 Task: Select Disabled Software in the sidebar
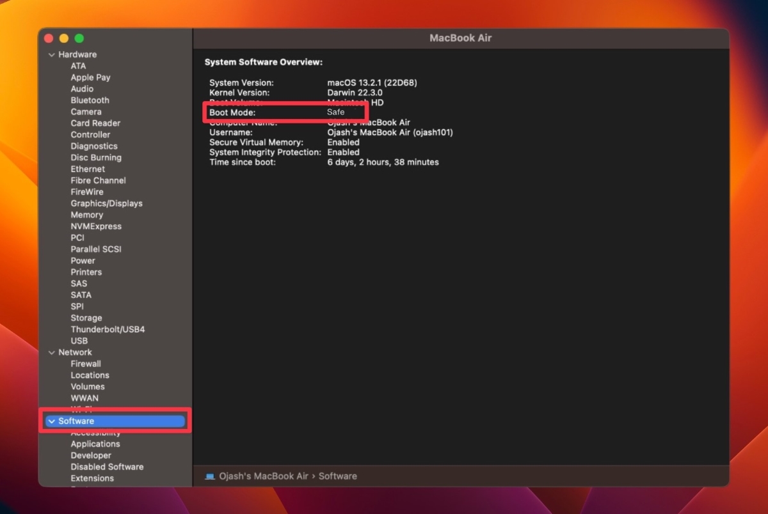(x=106, y=467)
